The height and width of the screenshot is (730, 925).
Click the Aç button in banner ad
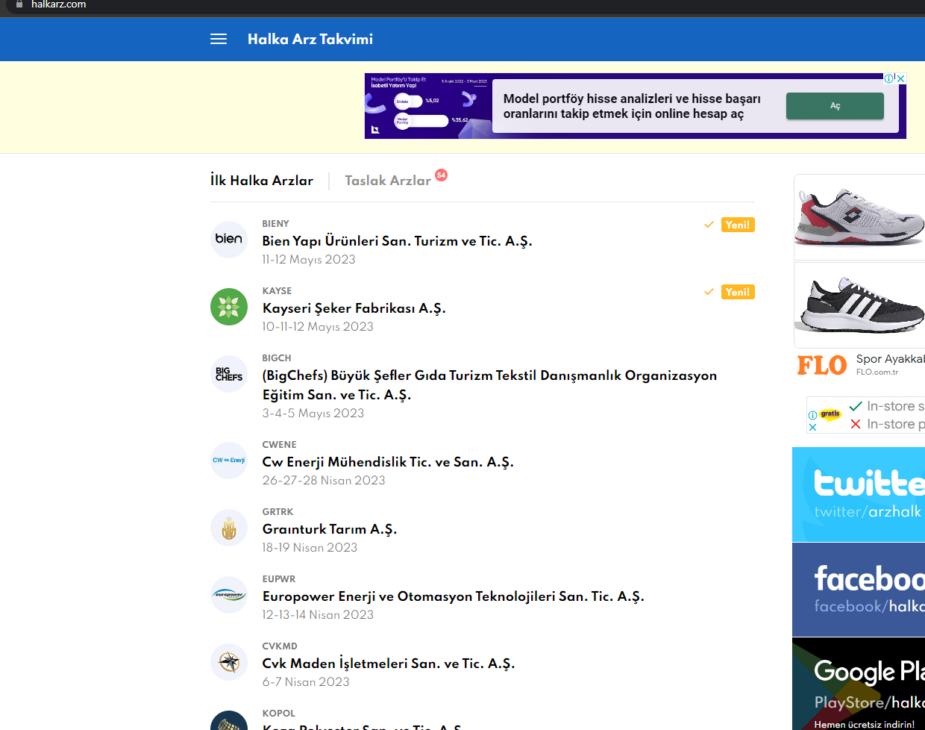pyautogui.click(x=835, y=106)
